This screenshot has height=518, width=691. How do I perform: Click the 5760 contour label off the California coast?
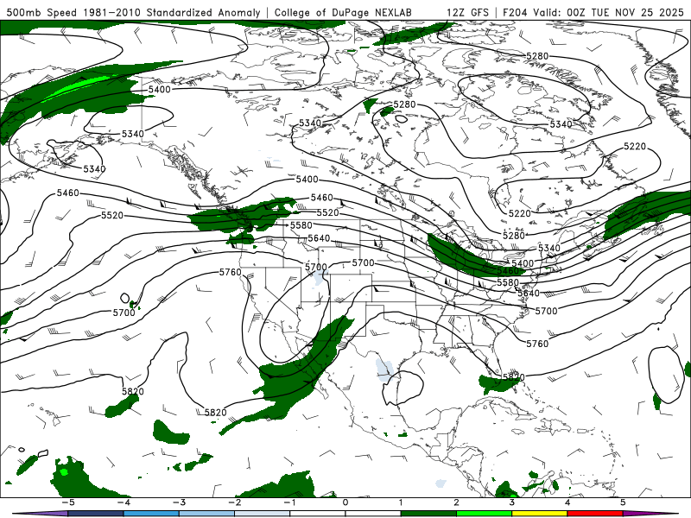point(231,273)
